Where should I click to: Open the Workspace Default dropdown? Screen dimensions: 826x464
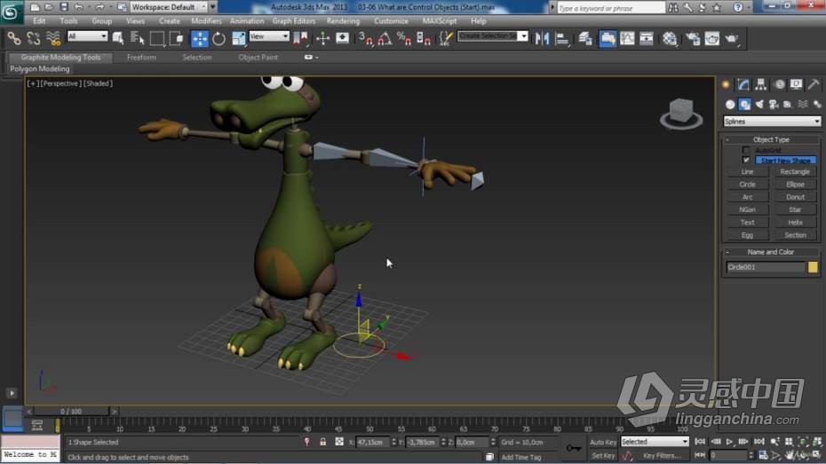pos(169,7)
